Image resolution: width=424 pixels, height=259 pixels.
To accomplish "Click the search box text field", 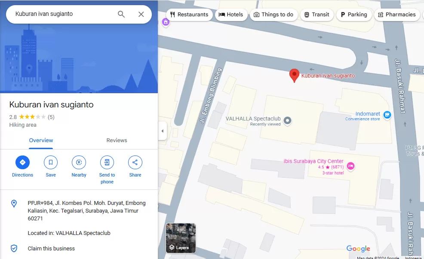I will point(64,14).
